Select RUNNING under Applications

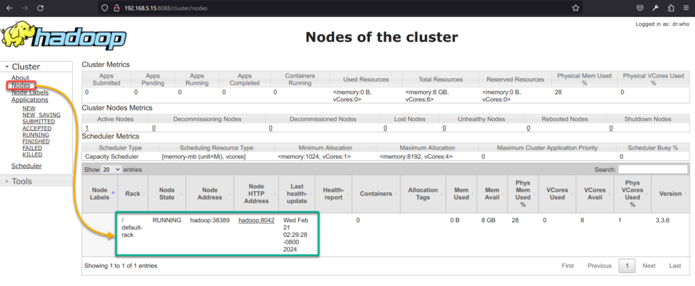[x=35, y=135]
